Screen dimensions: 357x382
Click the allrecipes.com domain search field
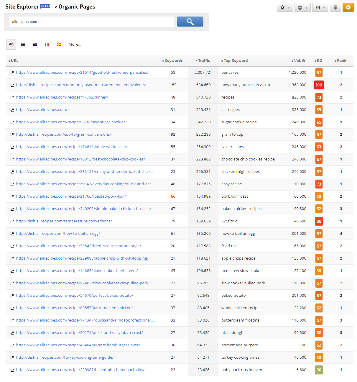[x=91, y=22]
